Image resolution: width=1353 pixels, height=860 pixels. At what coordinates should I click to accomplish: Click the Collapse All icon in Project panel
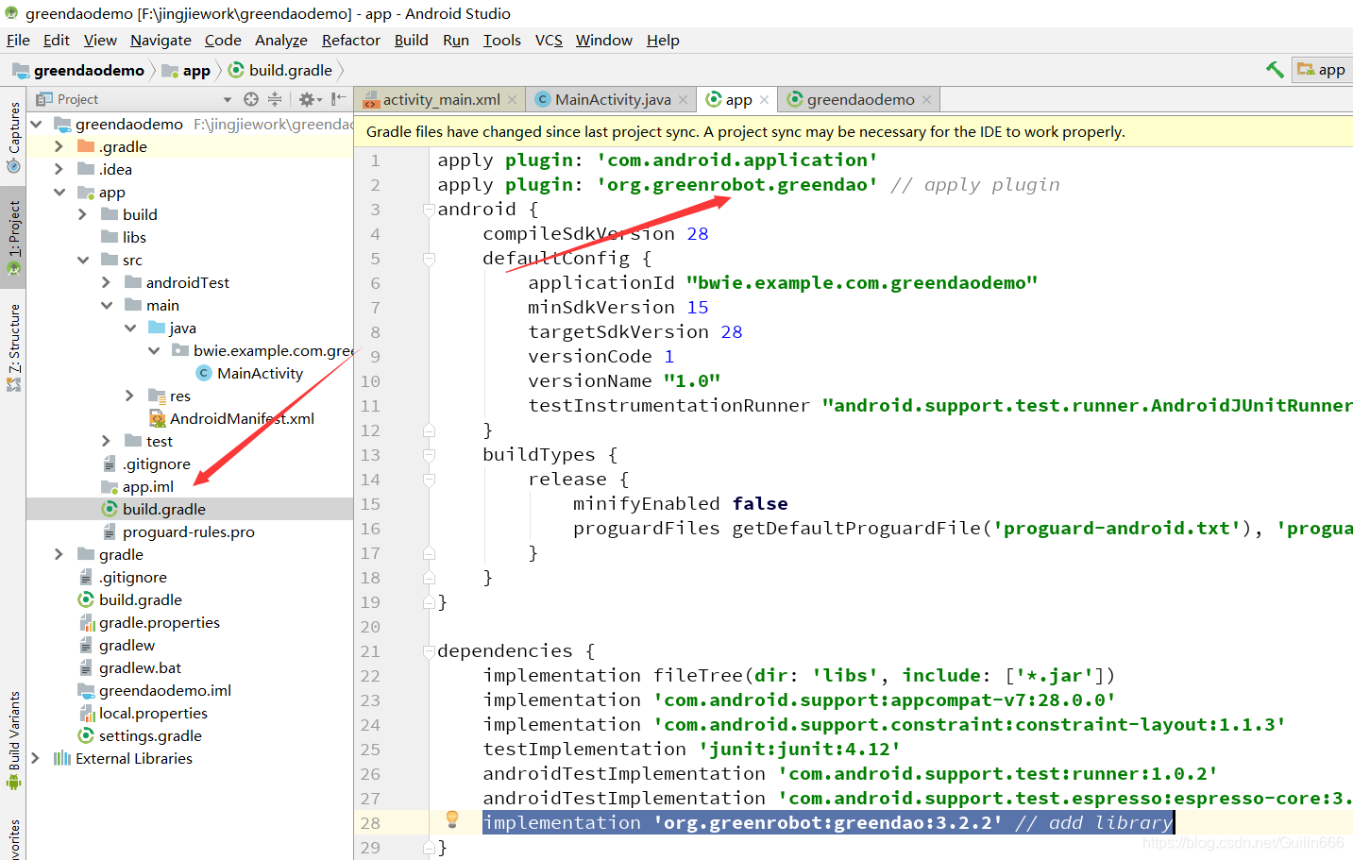pyautogui.click(x=275, y=99)
